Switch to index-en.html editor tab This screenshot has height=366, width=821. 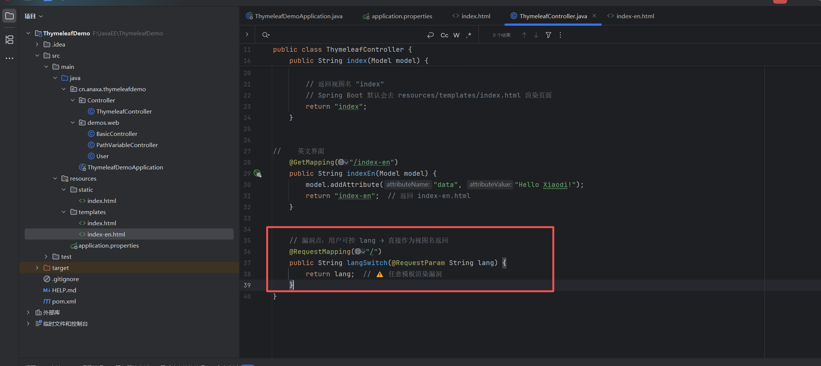pyautogui.click(x=631, y=16)
